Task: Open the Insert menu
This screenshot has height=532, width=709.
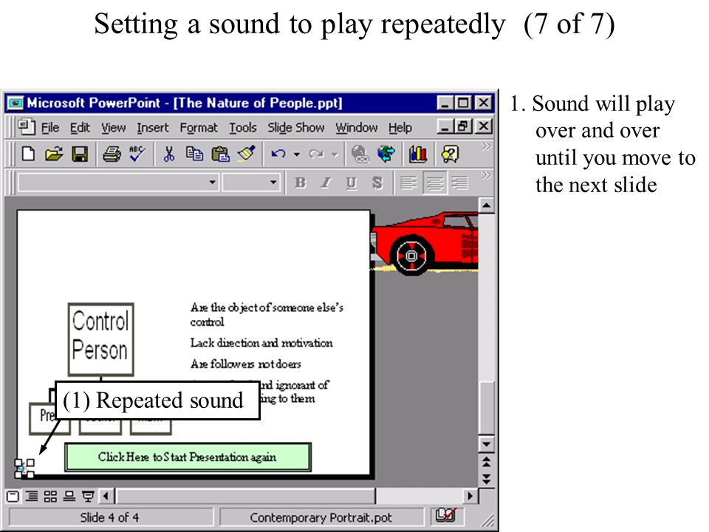Action: pyautogui.click(x=153, y=128)
